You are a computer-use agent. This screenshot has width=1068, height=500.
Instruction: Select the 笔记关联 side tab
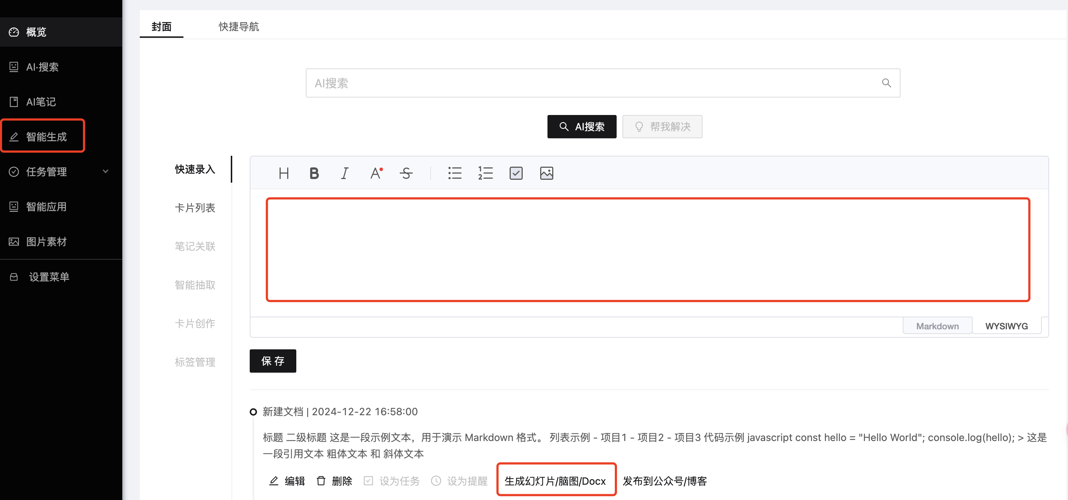[195, 246]
